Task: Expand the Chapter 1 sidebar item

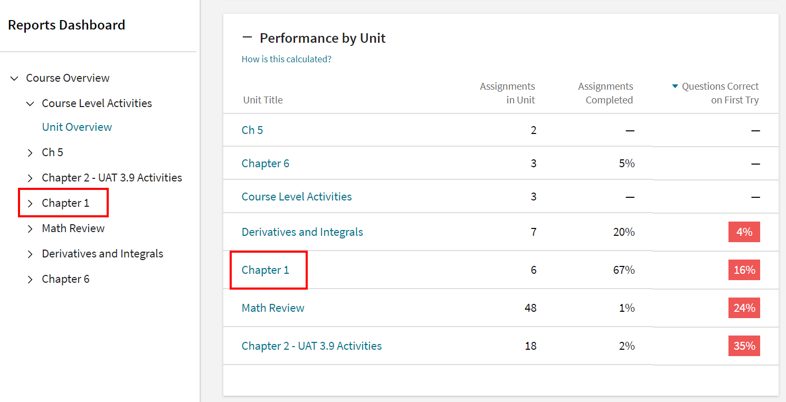Action: (x=30, y=203)
